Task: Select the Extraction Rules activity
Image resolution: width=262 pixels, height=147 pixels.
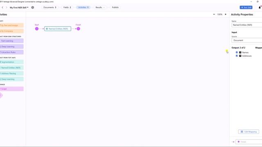Action: tap(11, 52)
